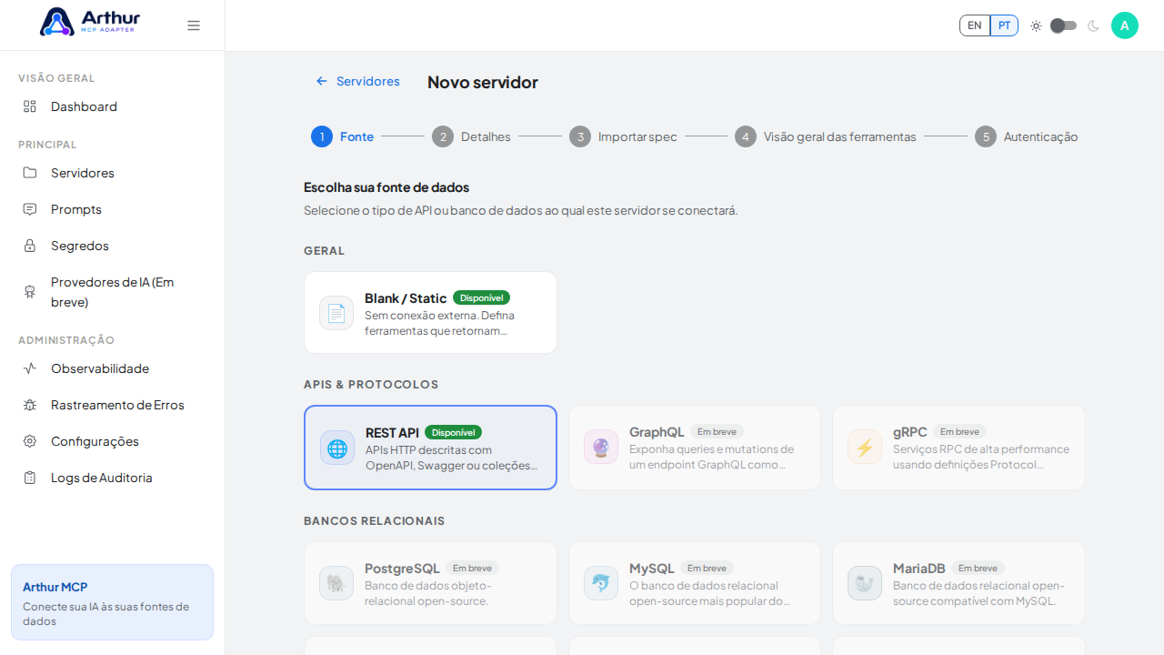
Task: Click the Disponível badge on Blank / Static
Action: point(481,297)
